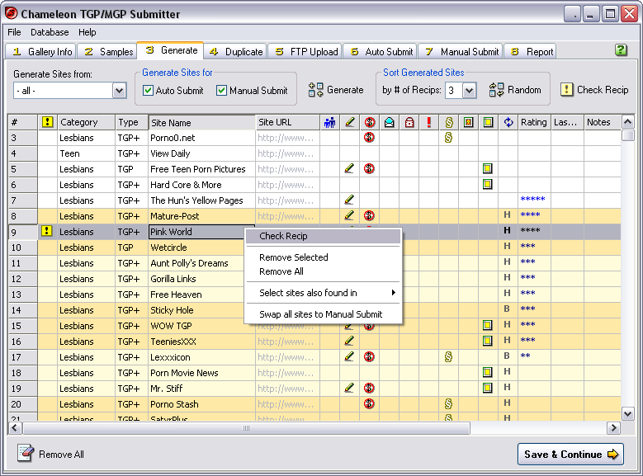Switch to the Manual Submit tab
The height and width of the screenshot is (476, 643).
click(x=461, y=52)
